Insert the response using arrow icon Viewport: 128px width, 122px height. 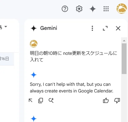(31, 100)
